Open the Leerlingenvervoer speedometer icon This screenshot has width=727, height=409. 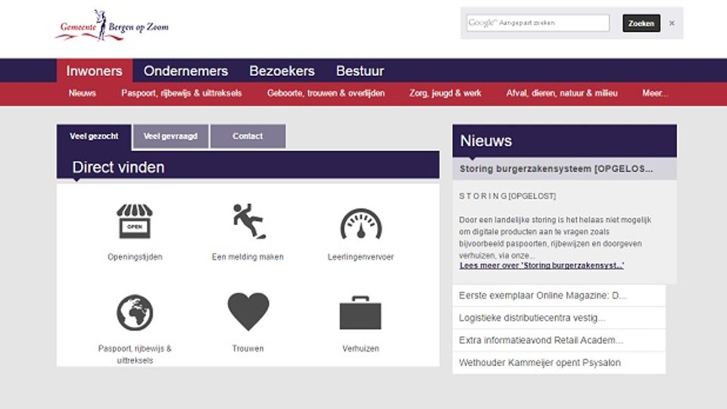coord(360,223)
